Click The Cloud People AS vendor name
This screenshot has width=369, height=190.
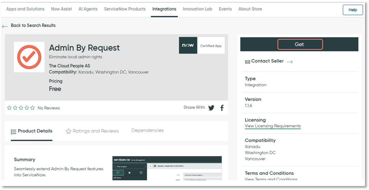click(69, 66)
